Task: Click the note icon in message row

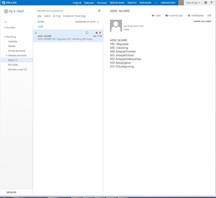Action: click(87, 33)
